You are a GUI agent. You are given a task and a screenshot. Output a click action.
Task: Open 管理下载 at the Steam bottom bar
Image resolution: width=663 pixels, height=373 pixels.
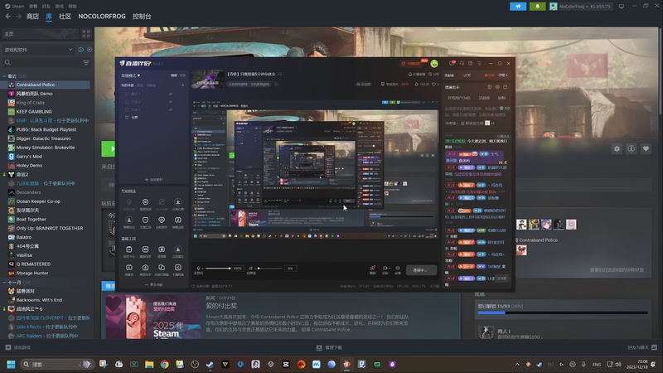329,347
